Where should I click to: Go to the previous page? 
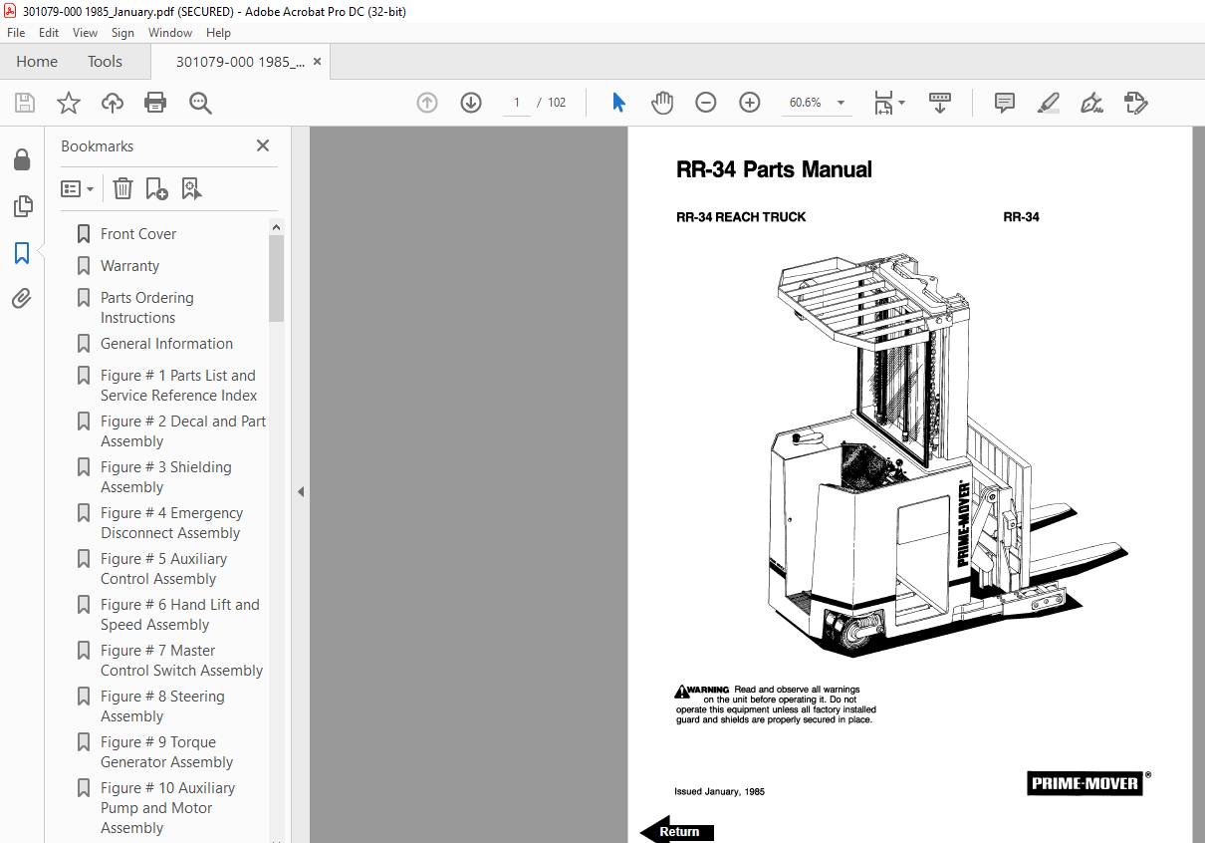(427, 103)
